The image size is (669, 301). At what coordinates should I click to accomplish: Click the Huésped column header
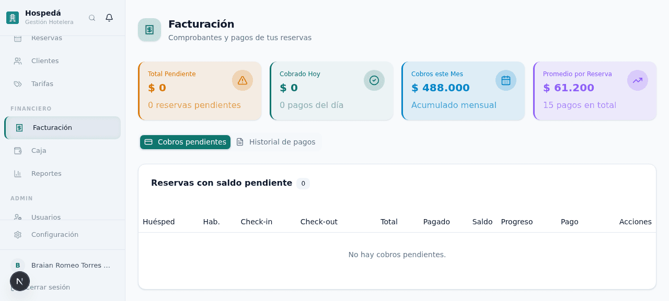point(159,222)
